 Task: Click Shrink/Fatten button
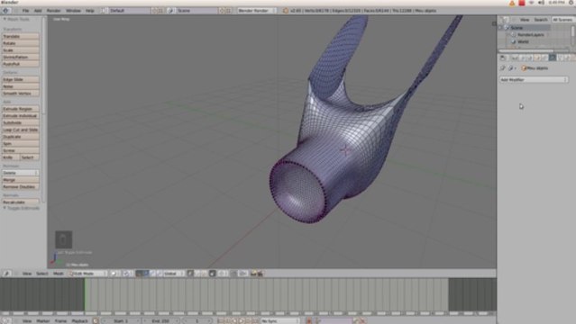[21, 57]
